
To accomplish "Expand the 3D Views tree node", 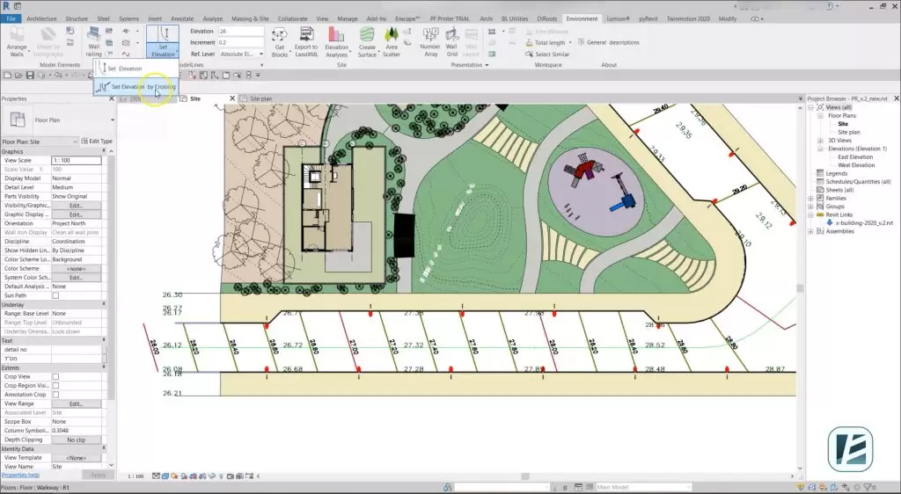I will tap(820, 141).
